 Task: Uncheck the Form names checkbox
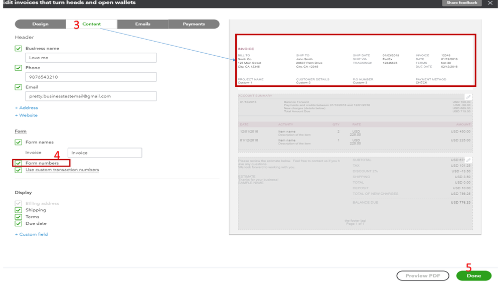pos(18,143)
